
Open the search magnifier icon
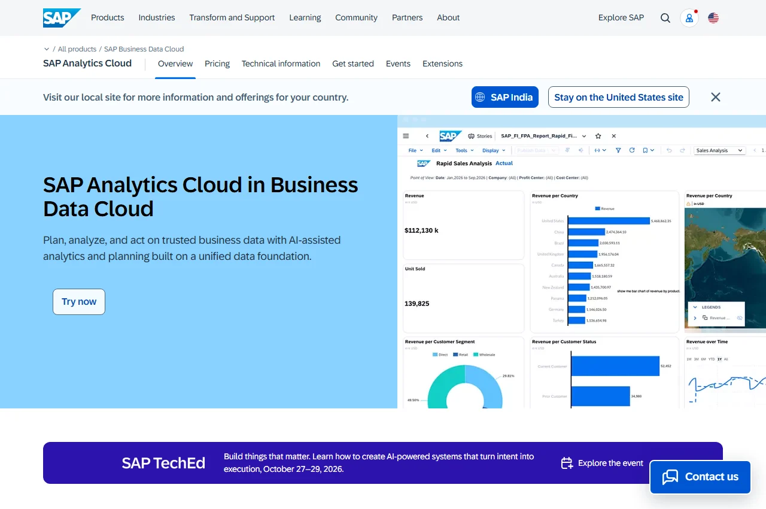coord(665,18)
